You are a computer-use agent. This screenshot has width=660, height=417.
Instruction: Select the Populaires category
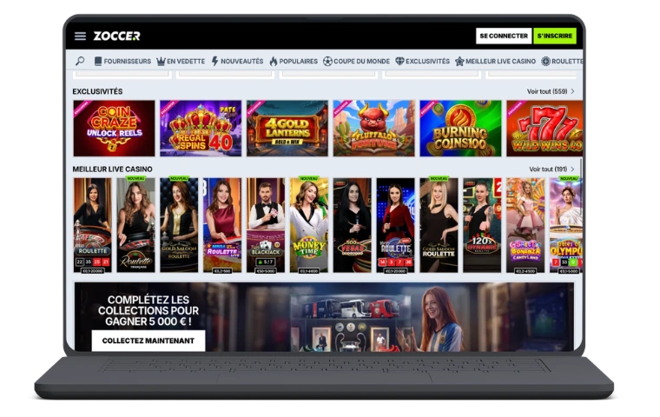point(294,61)
